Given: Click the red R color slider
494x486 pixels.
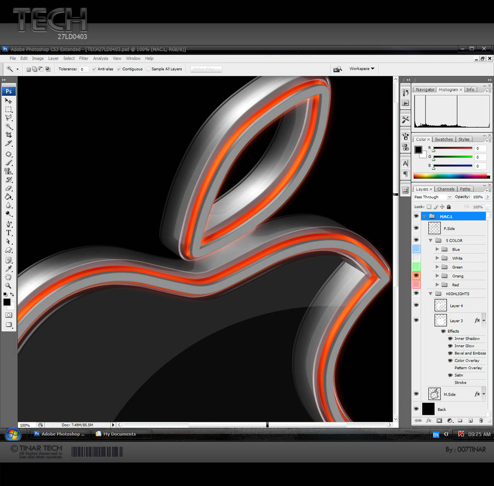Looking at the screenshot, I should click(x=452, y=148).
